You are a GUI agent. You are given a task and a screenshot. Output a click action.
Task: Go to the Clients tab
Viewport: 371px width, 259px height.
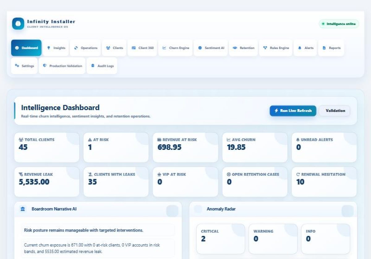pyautogui.click(x=114, y=48)
